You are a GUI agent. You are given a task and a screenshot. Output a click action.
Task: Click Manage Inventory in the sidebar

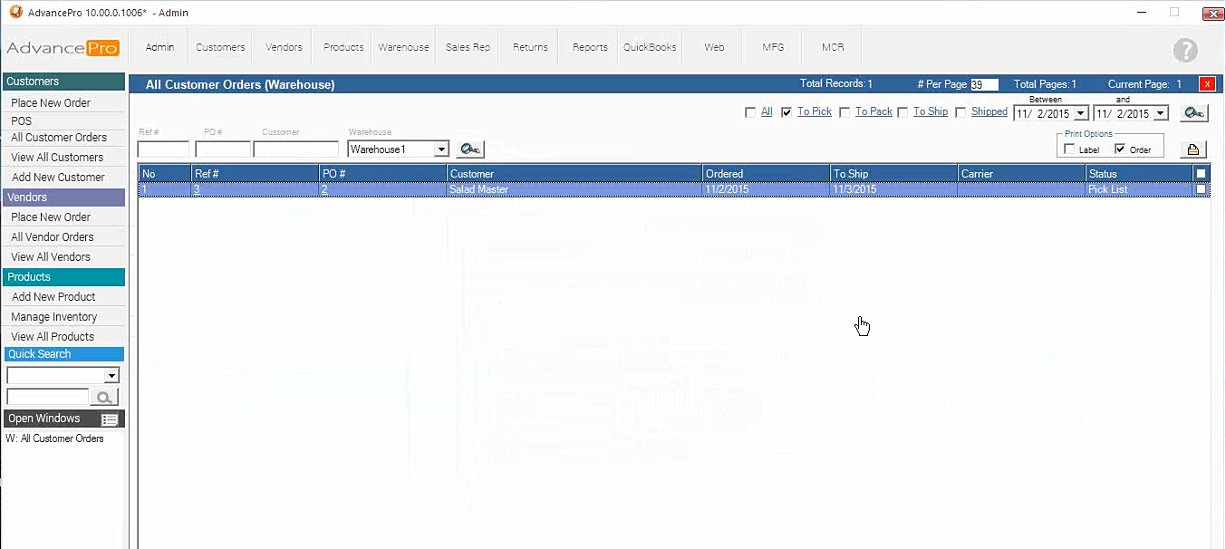tap(54, 317)
